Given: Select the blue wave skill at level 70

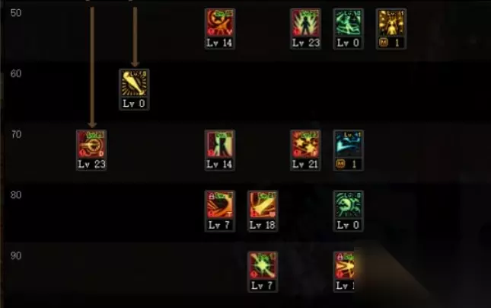Looking at the screenshot, I should coord(348,144).
